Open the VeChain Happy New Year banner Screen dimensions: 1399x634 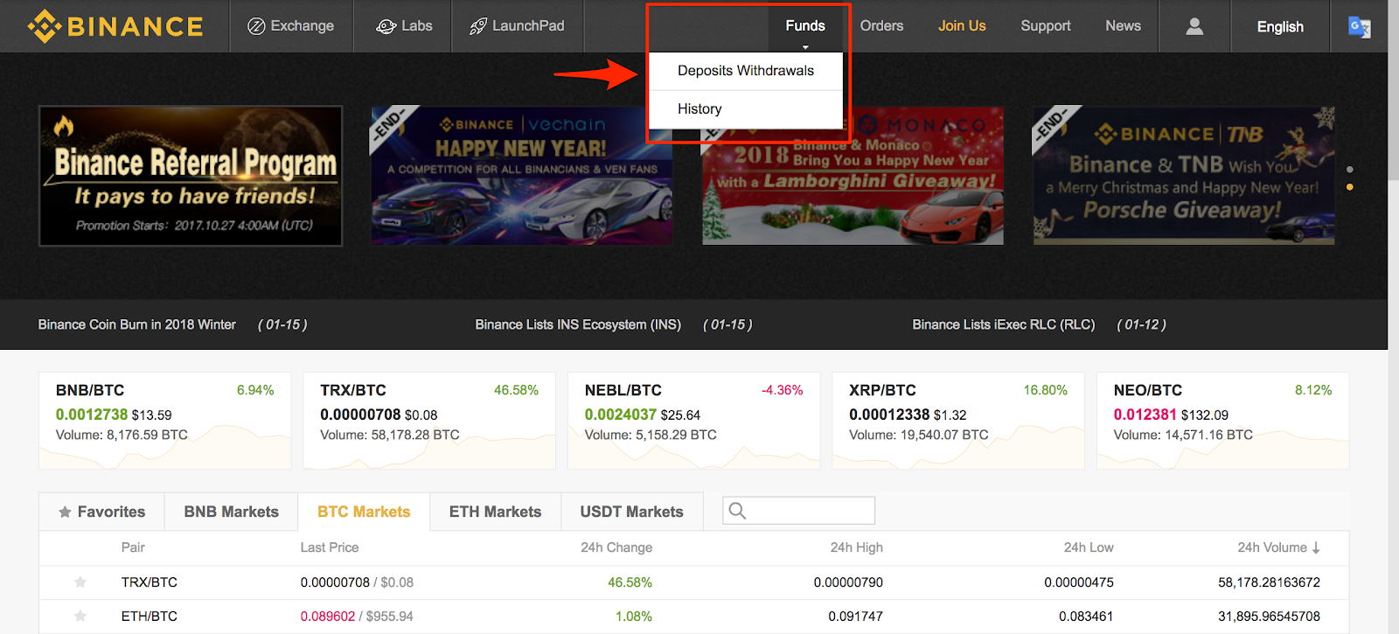[x=522, y=176]
